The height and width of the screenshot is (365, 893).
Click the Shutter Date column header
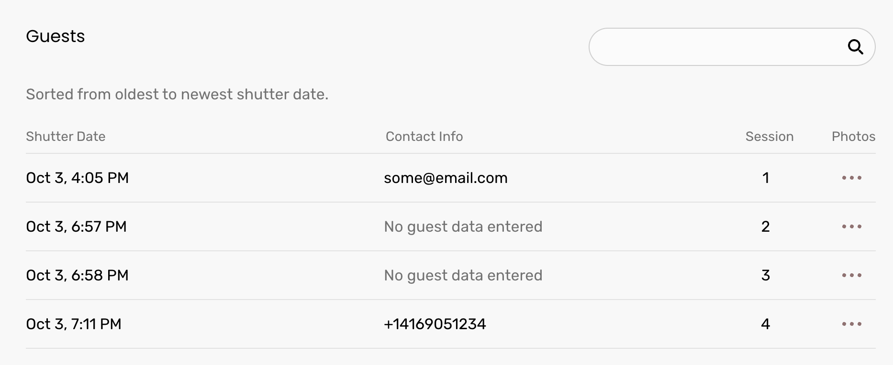66,137
